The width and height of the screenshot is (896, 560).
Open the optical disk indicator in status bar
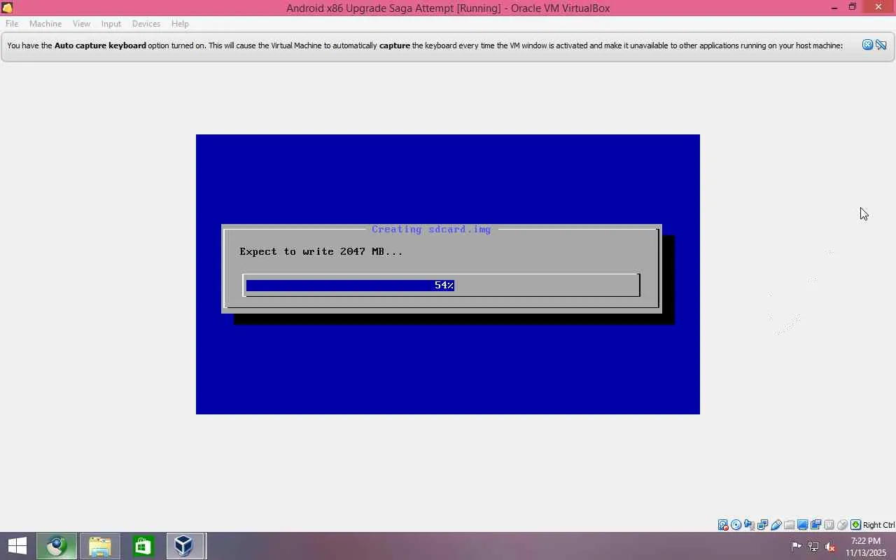click(x=736, y=525)
